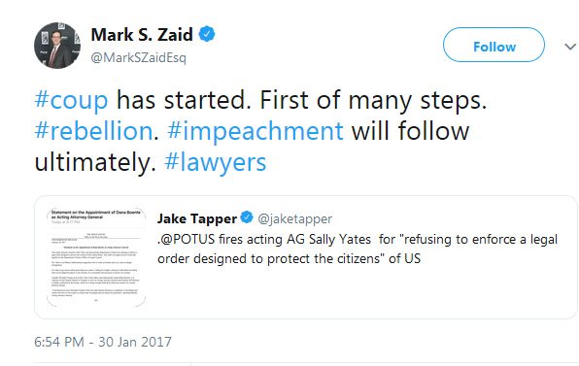Click blank area of quoted tweet card
579x366 pixels.
tap(361, 293)
